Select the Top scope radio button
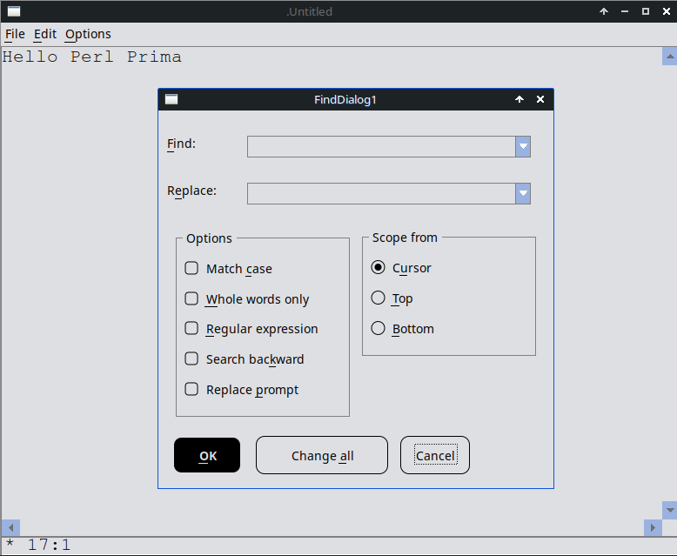The width and height of the screenshot is (677, 556). pos(378,298)
